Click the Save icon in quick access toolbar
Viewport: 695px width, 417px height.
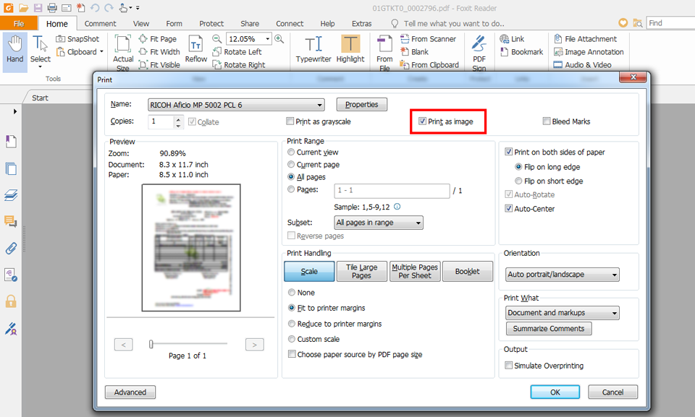(x=38, y=7)
